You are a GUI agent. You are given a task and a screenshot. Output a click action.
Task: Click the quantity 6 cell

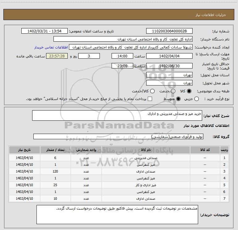pos(55,158)
